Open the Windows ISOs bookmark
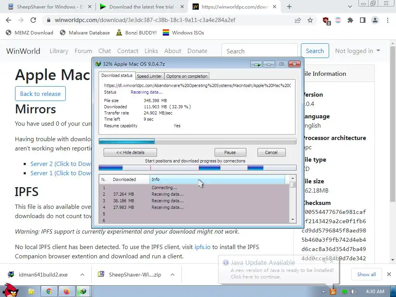Viewport: 396px width, 297px height. point(183,32)
